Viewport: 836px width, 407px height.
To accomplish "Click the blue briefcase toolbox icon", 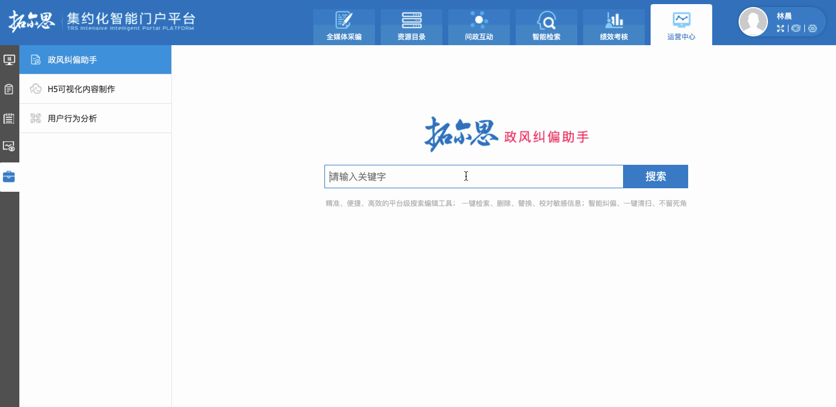I will point(9,176).
